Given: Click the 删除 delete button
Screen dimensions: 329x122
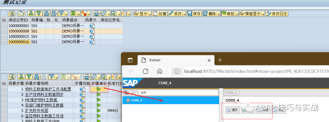Looking at the screenshot, I should pos(210,14).
